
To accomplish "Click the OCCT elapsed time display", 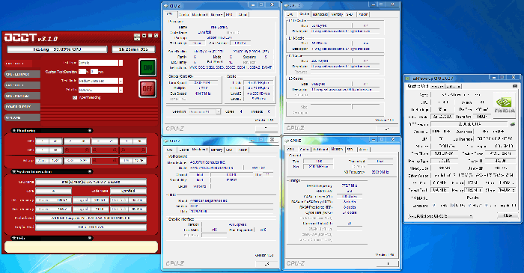I will click(x=134, y=49).
